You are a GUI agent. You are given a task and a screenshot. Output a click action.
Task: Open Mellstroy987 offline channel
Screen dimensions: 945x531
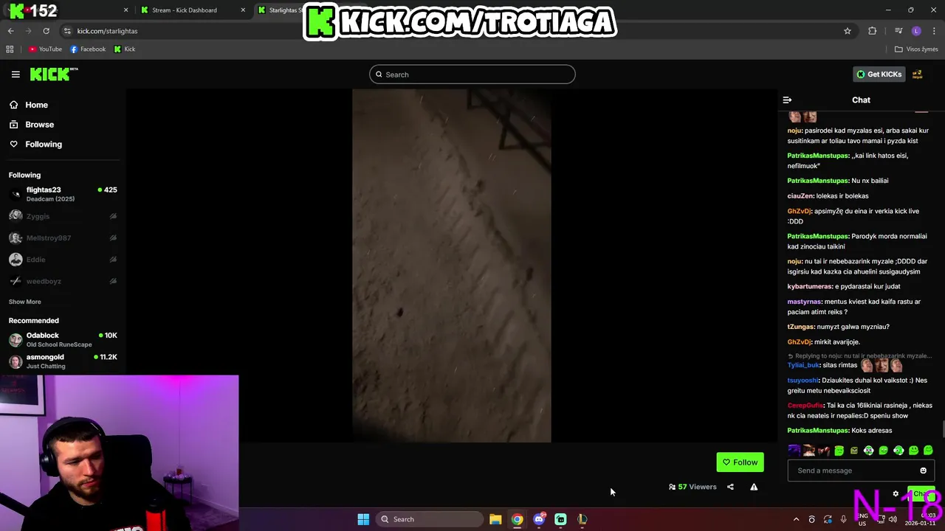coord(63,238)
